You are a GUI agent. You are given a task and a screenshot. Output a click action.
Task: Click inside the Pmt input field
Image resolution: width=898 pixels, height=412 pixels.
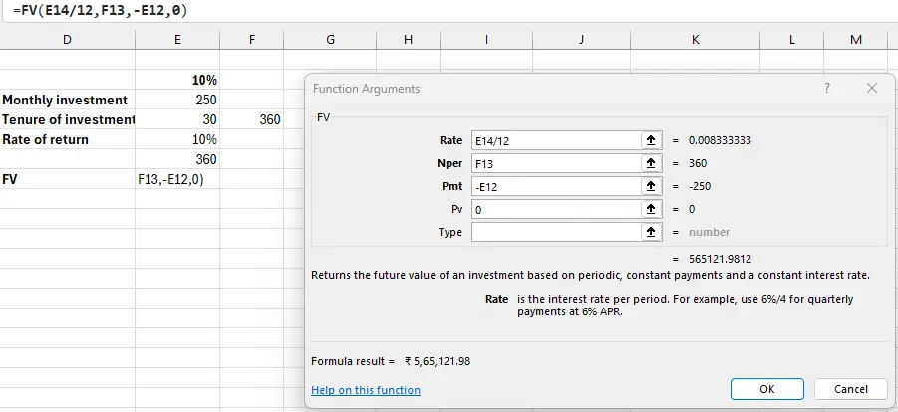point(553,186)
